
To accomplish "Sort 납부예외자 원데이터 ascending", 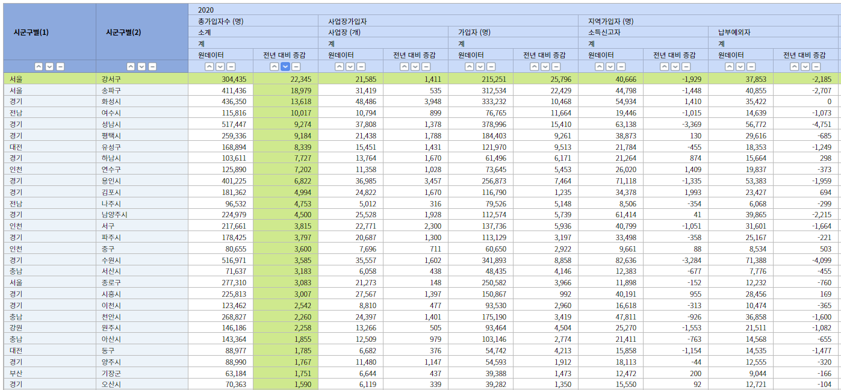I will (730, 67).
